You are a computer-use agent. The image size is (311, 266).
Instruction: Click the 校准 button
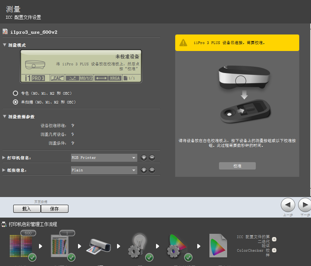click(x=237, y=166)
